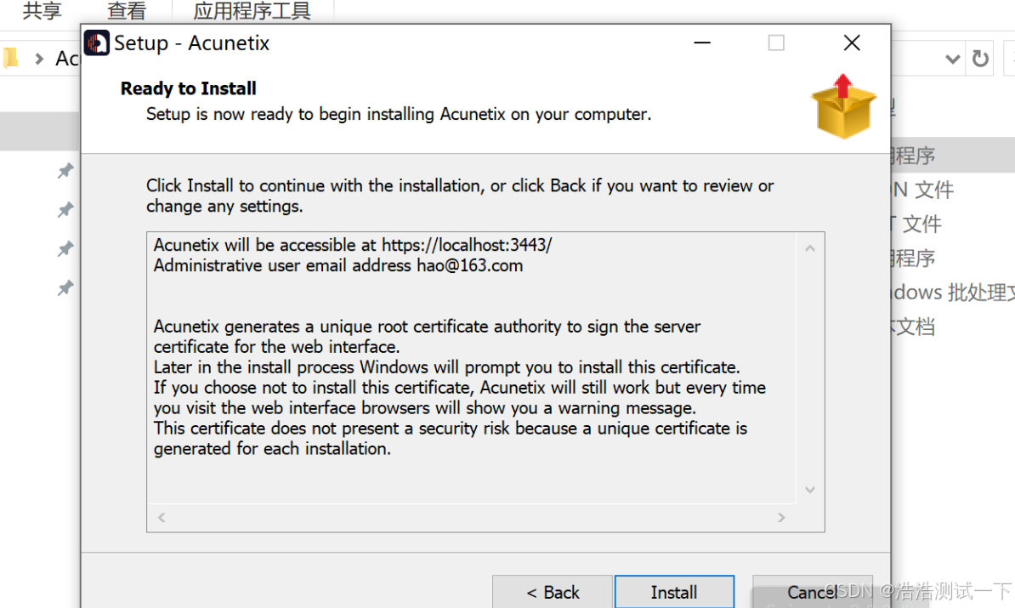
Task: Open the 查看 tab in File Explorer
Action: pos(126,10)
